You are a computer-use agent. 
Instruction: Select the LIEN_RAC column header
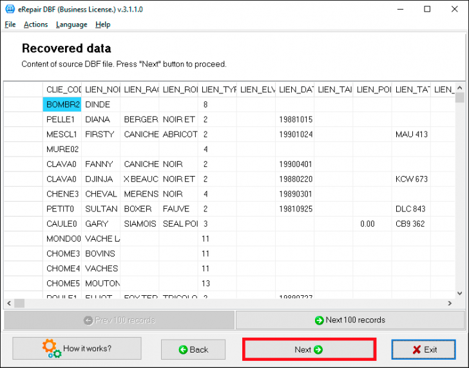click(140, 90)
